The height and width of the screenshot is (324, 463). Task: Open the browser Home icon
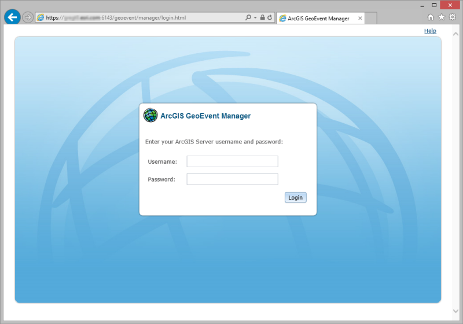(431, 17)
